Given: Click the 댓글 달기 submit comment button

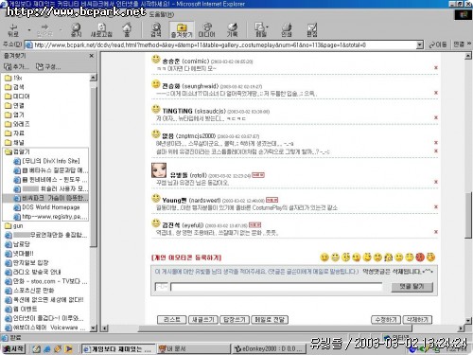Looking at the screenshot, I should point(412,287).
